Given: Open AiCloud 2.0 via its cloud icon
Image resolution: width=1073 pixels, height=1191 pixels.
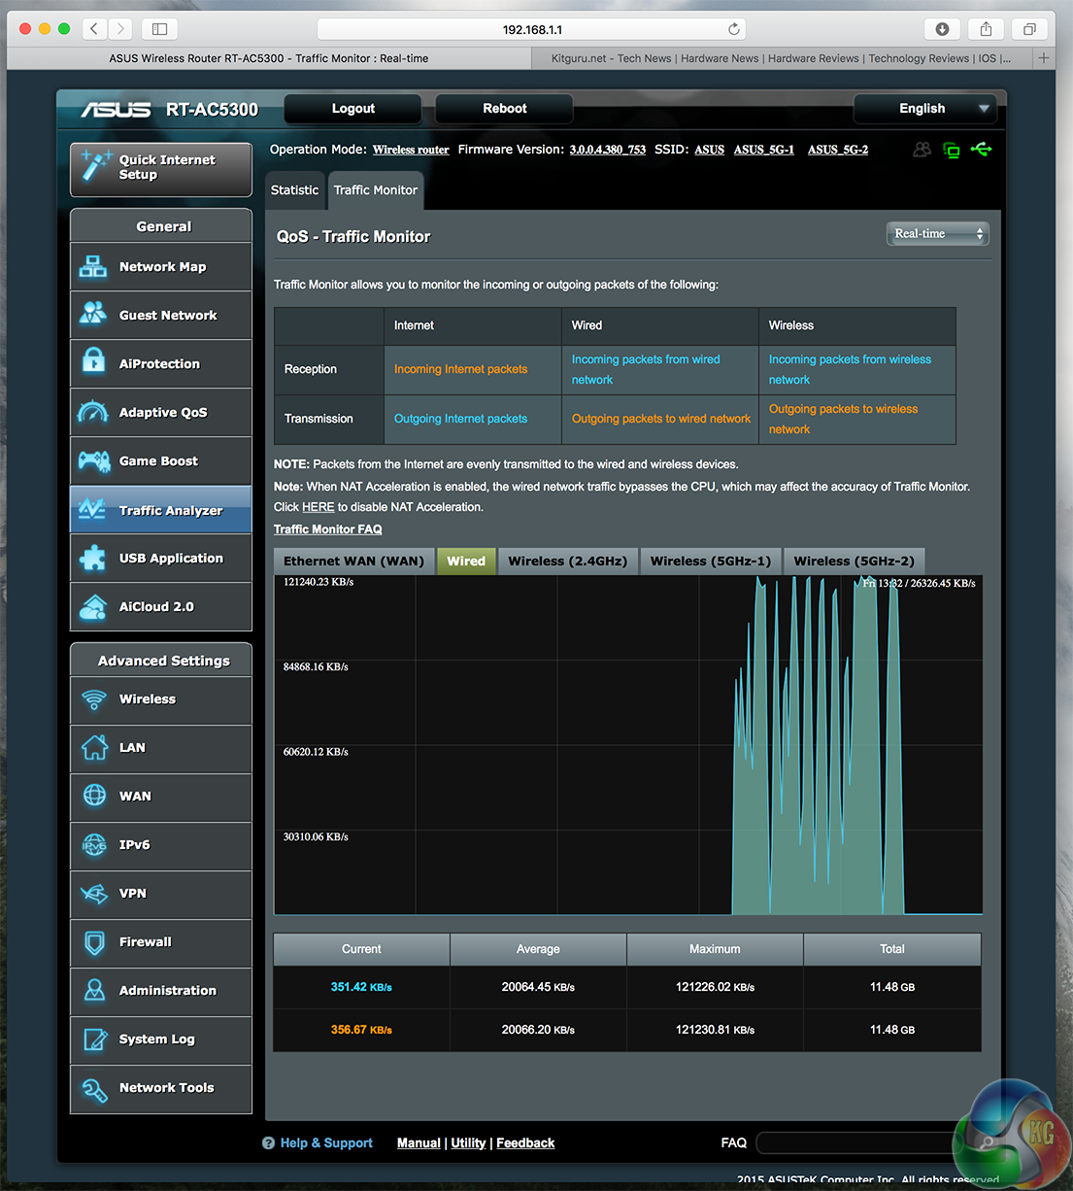Looking at the screenshot, I should pos(93,607).
